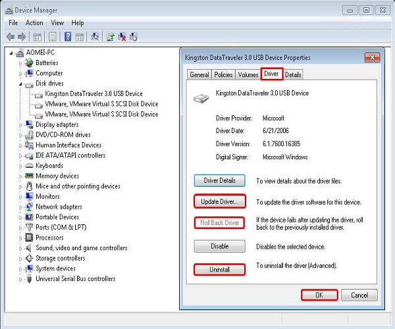This screenshot has height=329, width=395.
Task: Open the Action menu
Action: coord(34,23)
